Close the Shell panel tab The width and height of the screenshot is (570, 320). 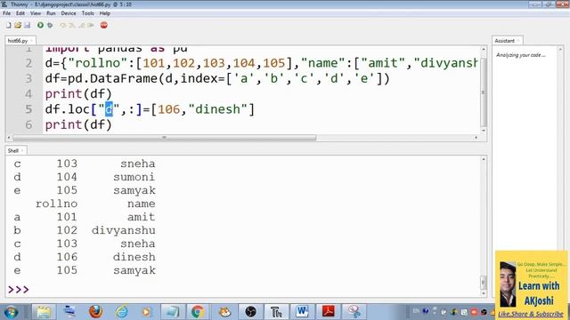point(22,150)
